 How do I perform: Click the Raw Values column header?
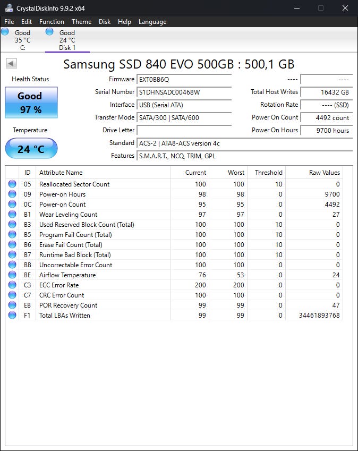coord(314,173)
